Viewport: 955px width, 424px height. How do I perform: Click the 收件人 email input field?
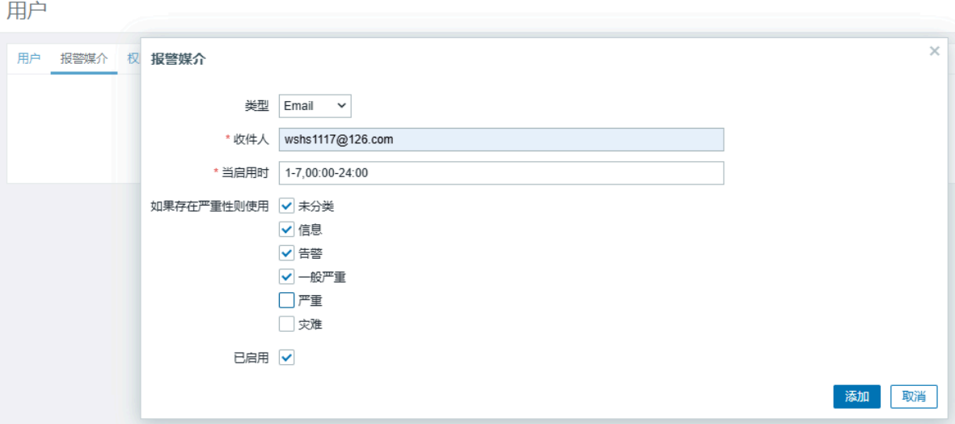click(501, 139)
